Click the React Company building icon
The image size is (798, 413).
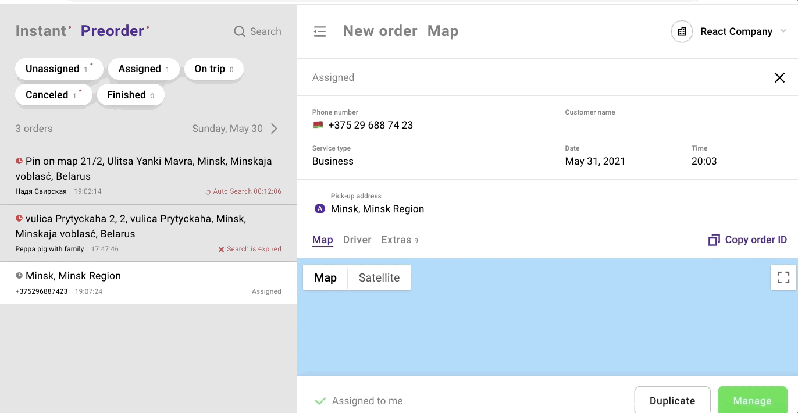(682, 31)
